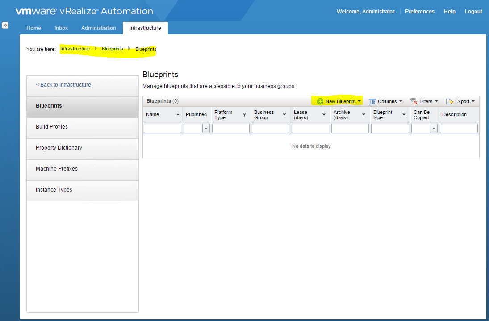Open the Help link
The image size is (489, 321).
[449, 12]
